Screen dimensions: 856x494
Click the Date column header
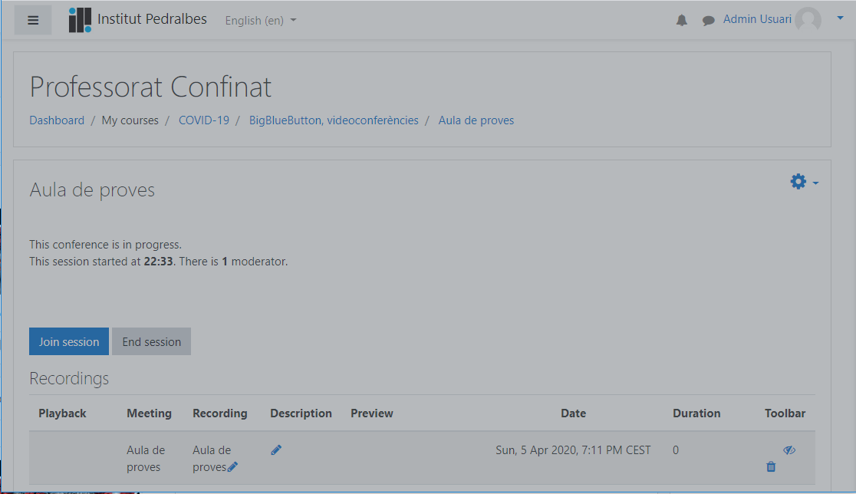coord(573,413)
